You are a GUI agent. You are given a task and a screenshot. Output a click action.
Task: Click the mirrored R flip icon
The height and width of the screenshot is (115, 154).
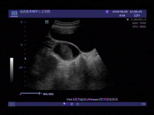(x=71, y=104)
